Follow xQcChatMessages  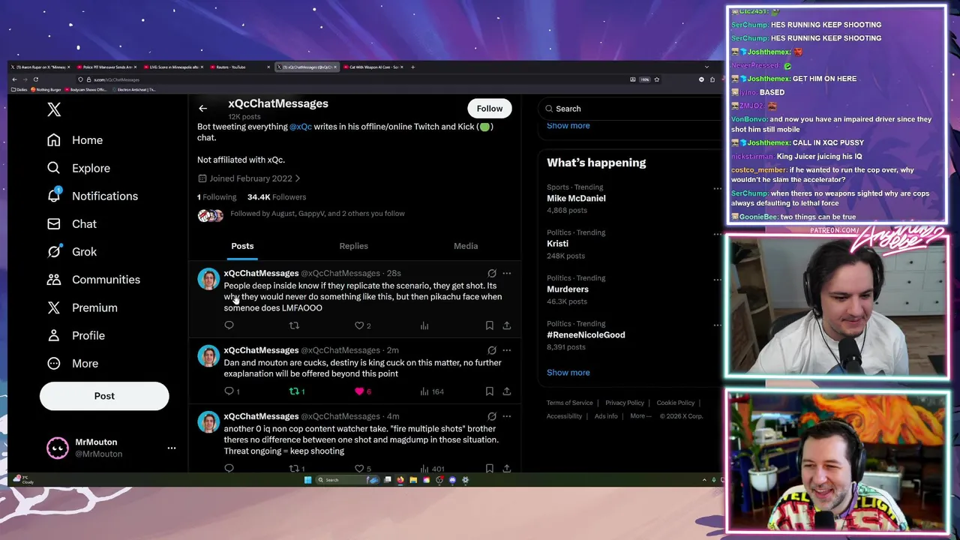[489, 109]
